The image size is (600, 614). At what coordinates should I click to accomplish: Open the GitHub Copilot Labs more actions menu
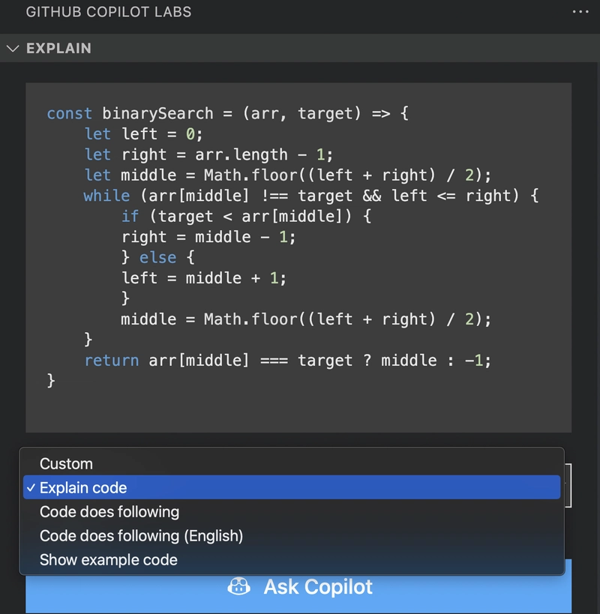point(580,12)
